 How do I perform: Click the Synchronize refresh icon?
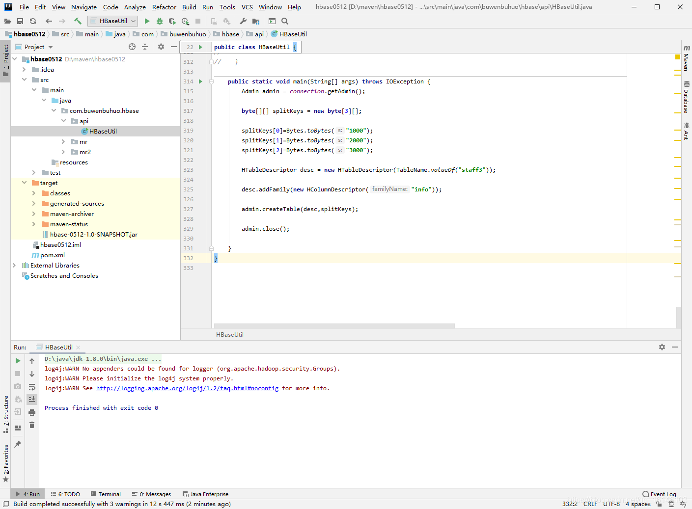(33, 21)
